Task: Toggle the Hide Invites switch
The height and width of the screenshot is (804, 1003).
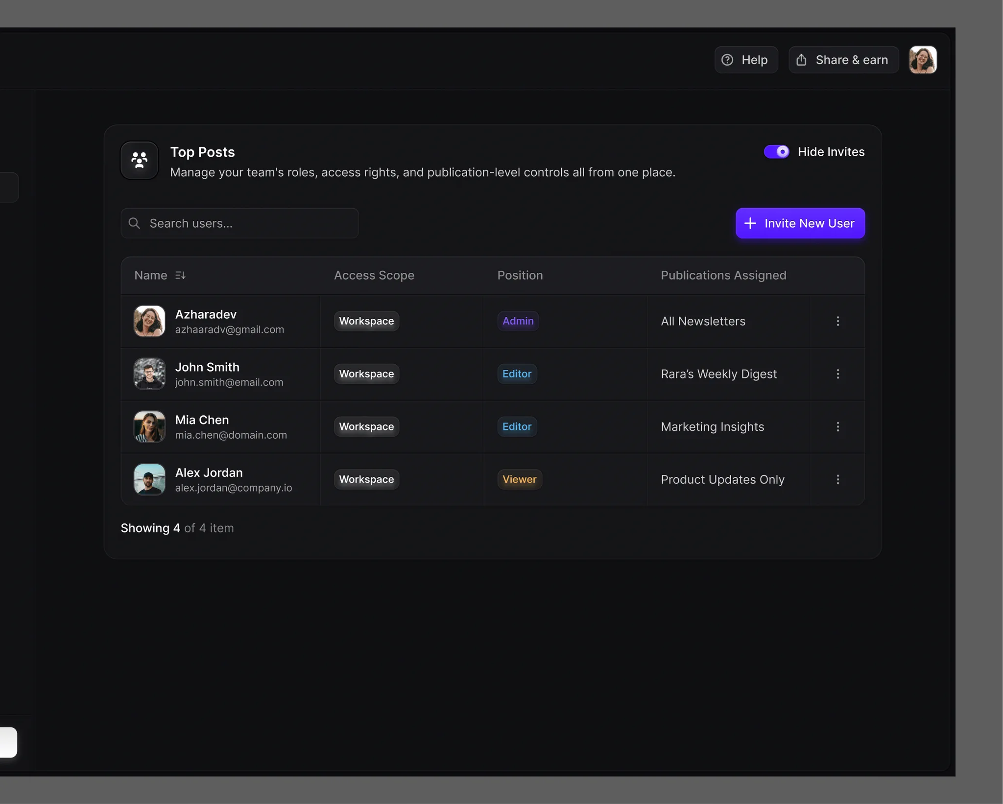Action: (x=776, y=152)
